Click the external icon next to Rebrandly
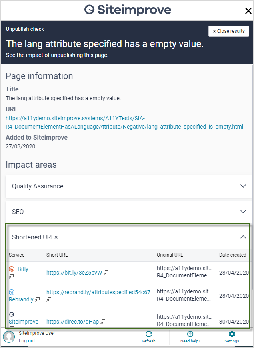Screen dimensions: 254x348 pyautogui.click(x=38, y=299)
